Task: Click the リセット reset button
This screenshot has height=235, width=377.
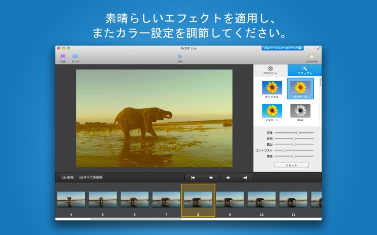Action: 291,165
